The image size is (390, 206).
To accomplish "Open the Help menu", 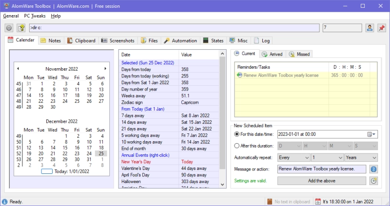I will pyautogui.click(x=56, y=16).
